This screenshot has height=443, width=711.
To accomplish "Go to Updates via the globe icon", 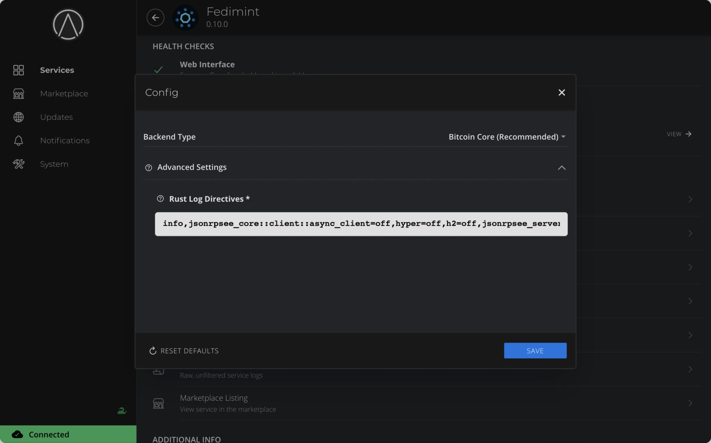I will (18, 117).
